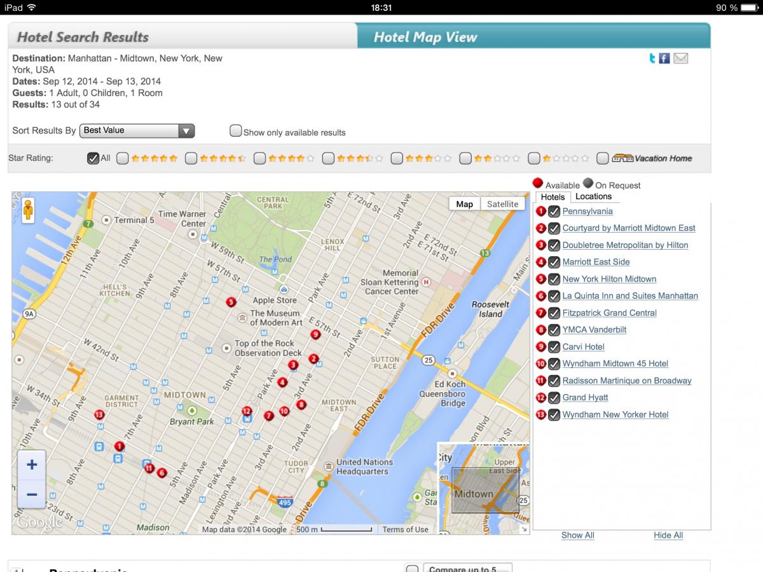Open Courtyard by Marriott Midtown East link
Image resolution: width=763 pixels, height=572 pixels.
[x=629, y=228]
